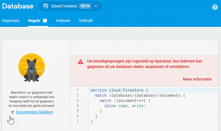221x131 pixels.
Task: Click the Database page heading
Action: (18, 6)
